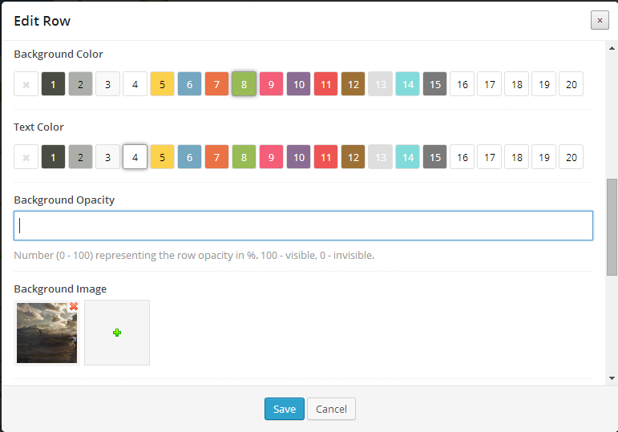Focus the Background Opacity input field
Screen dimensions: 618x432
click(304, 225)
